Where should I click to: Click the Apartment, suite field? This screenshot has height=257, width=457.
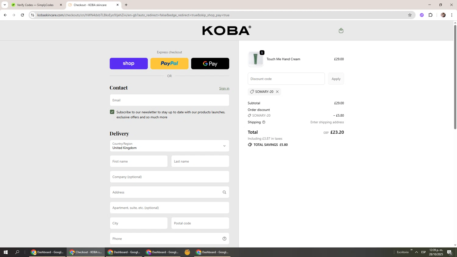[169, 208]
